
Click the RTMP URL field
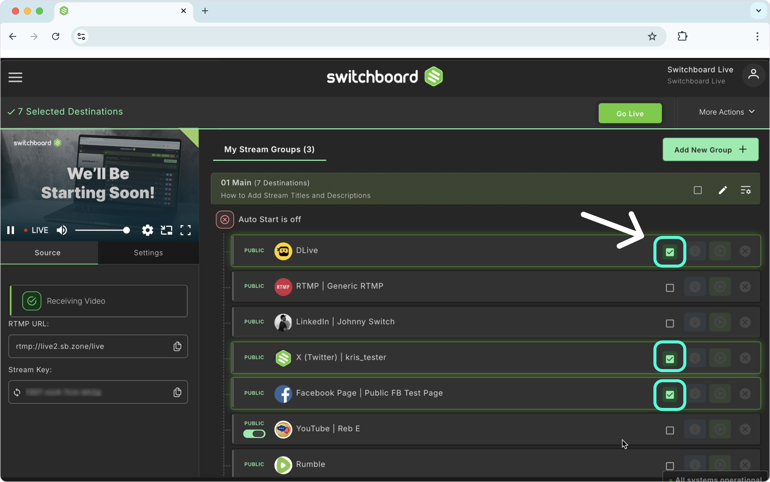98,346
